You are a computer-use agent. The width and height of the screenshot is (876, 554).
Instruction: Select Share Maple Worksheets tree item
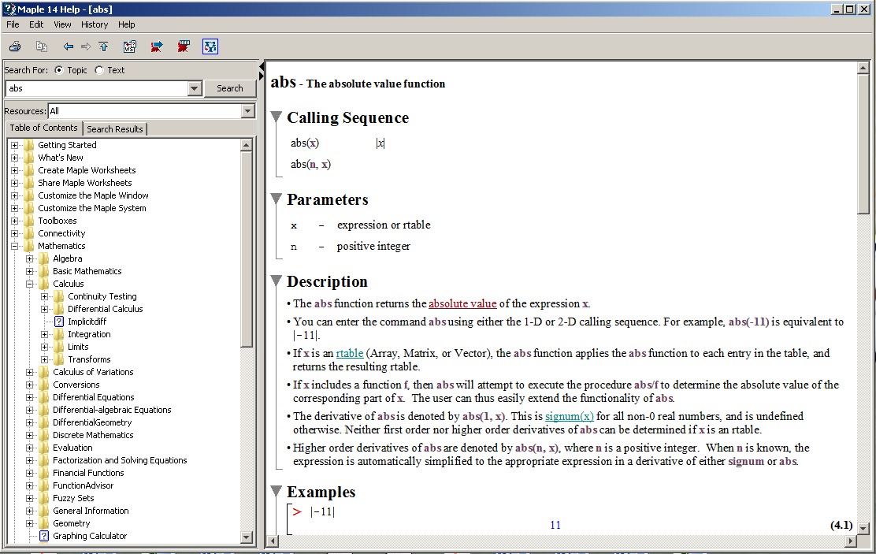85,183
